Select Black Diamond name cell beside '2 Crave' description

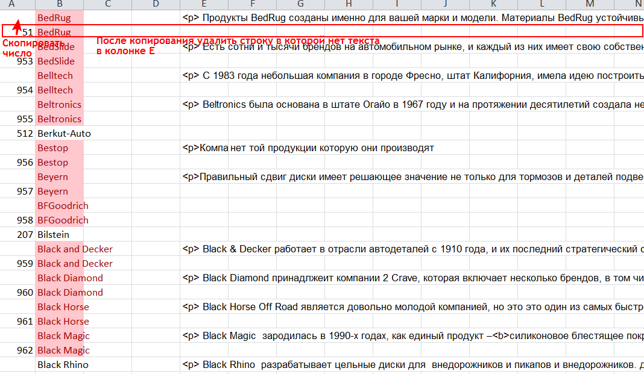click(60, 278)
